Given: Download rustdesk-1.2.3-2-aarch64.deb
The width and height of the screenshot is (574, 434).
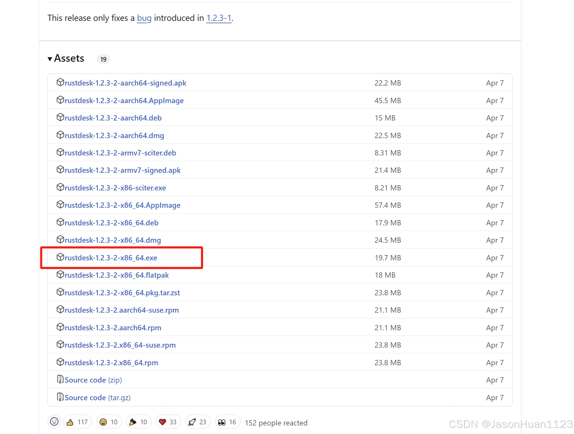Looking at the screenshot, I should 113,118.
